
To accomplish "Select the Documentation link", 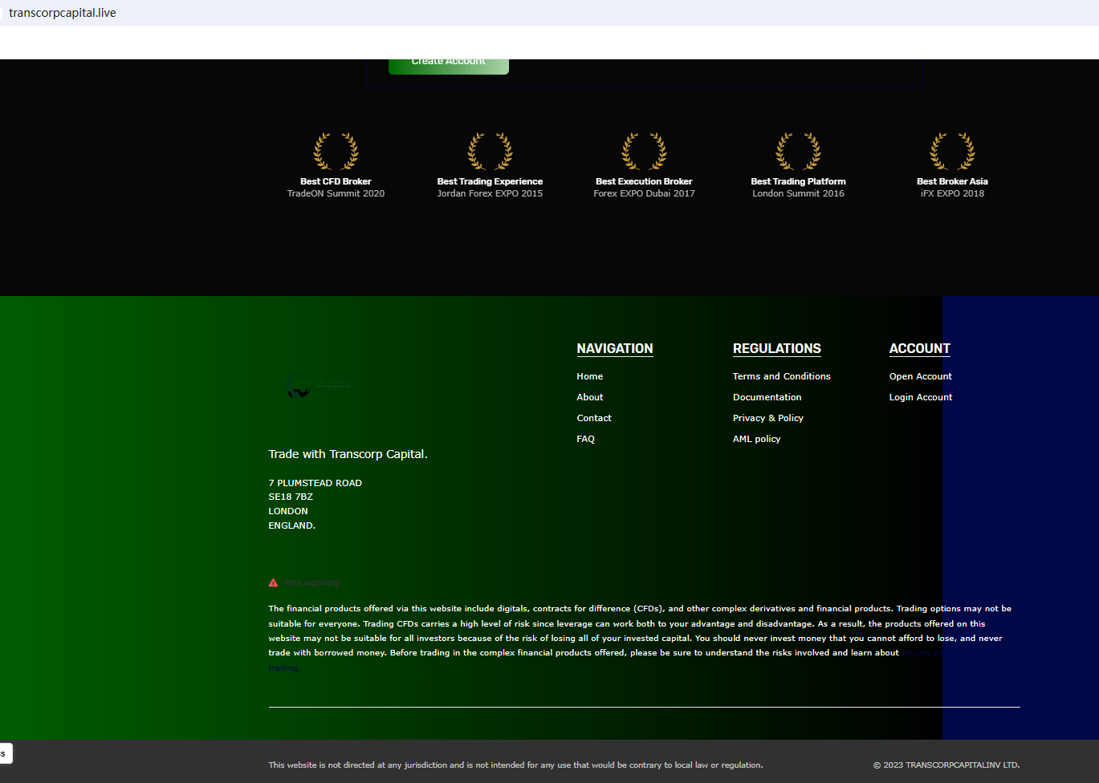I will 767,397.
